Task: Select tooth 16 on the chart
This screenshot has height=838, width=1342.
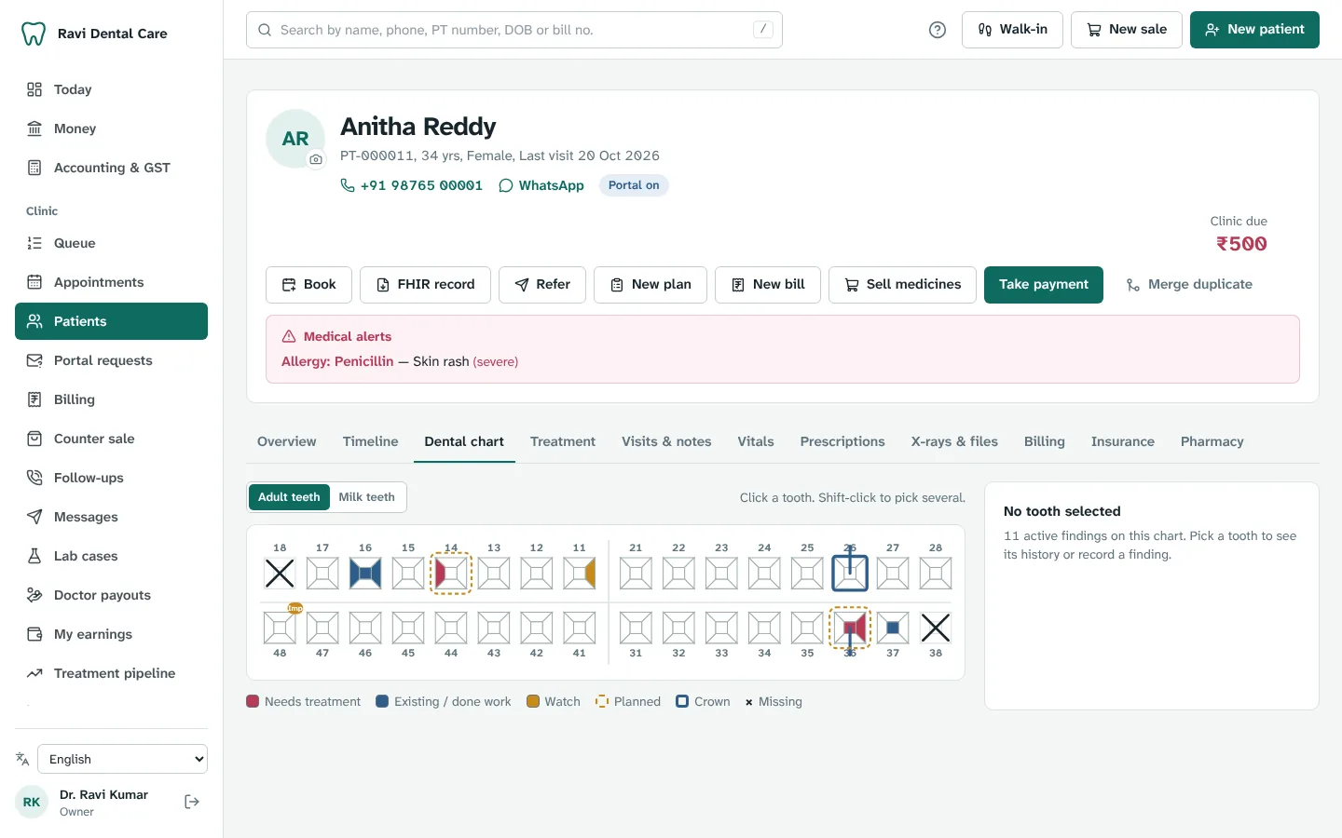Action: pos(365,574)
